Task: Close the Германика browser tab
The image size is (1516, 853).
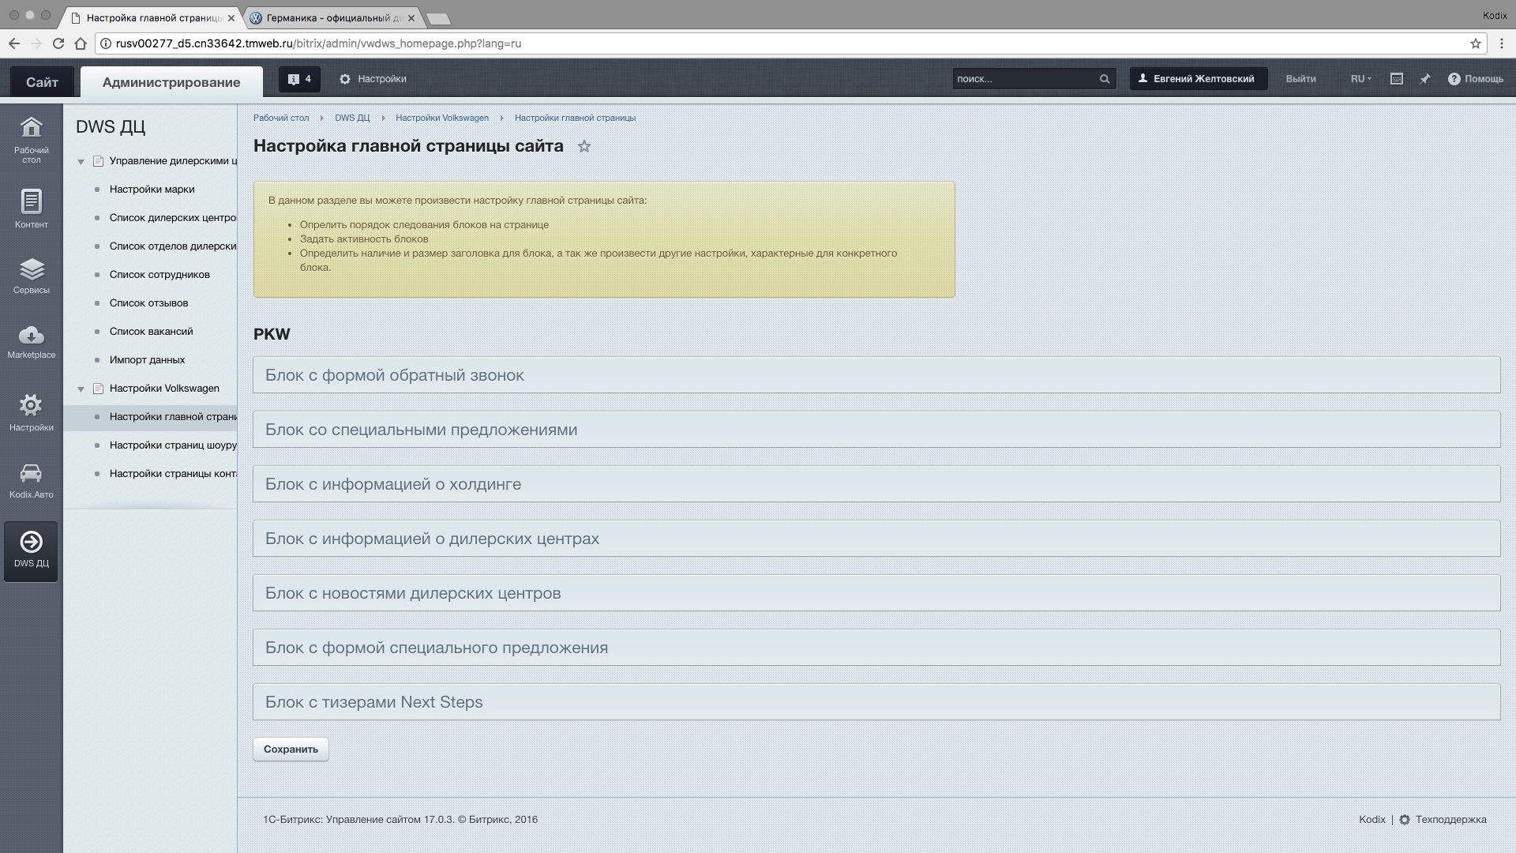Action: click(411, 17)
